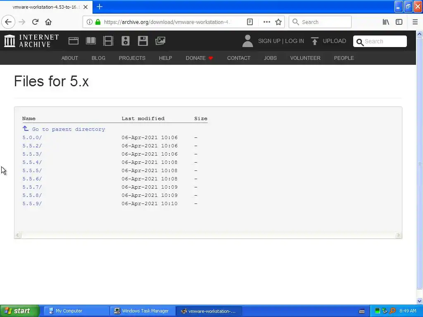Open the 5.5.6/ folder
This screenshot has height=317, width=423.
tap(32, 179)
